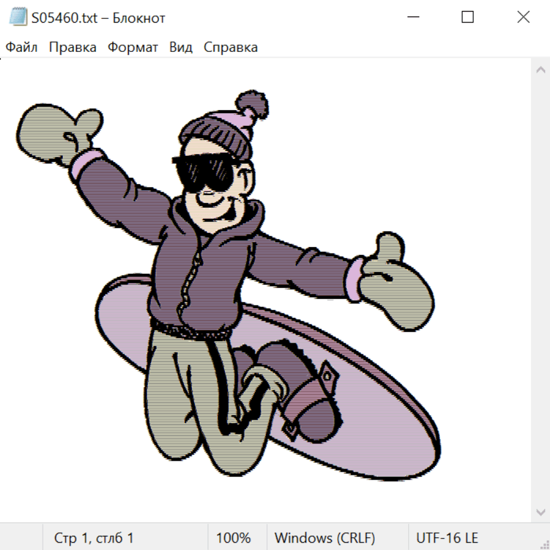Click the middle of the vertical scrollbar track
The height and width of the screenshot is (550, 550).
pos(540,290)
